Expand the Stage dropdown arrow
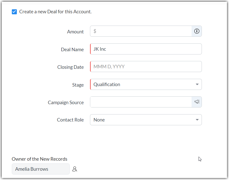The height and width of the screenshot is (180, 229). pyautogui.click(x=197, y=84)
